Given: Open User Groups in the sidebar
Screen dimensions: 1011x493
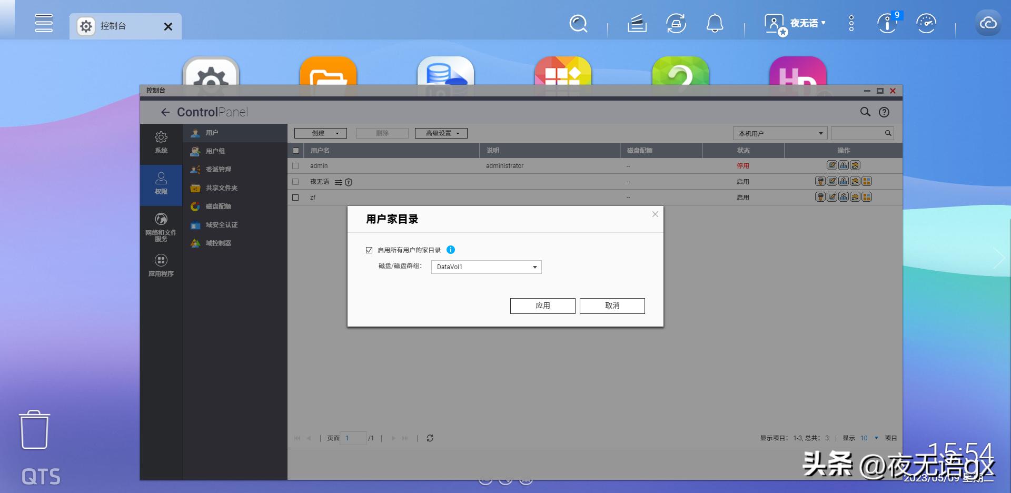Looking at the screenshot, I should tap(215, 151).
